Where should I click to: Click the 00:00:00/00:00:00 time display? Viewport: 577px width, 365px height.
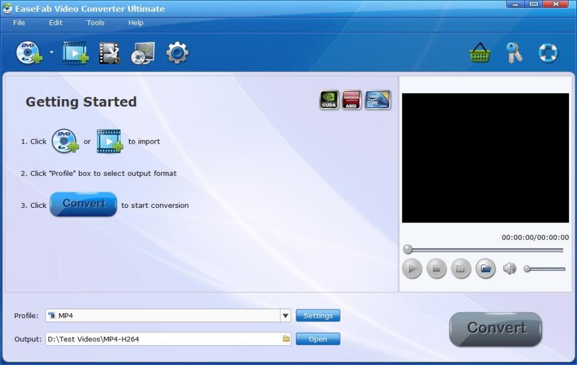[535, 237]
